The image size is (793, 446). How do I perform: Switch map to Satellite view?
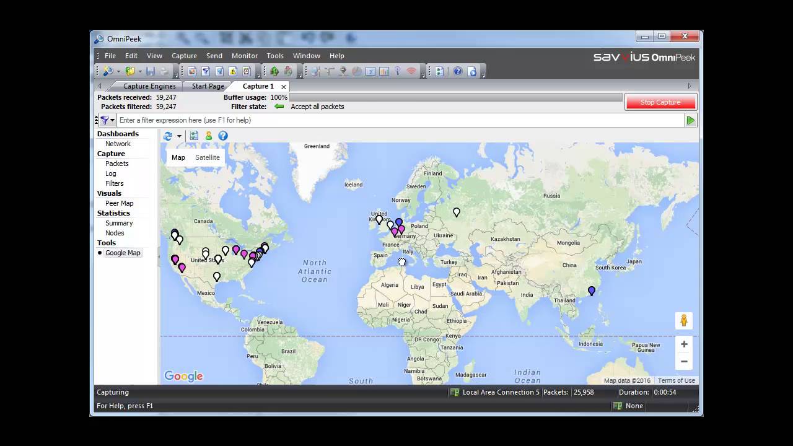click(208, 157)
